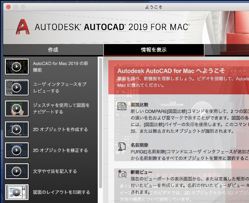Click the 図面比較 drawing compare icon
Screen dimensions: 249x203
[122, 106]
